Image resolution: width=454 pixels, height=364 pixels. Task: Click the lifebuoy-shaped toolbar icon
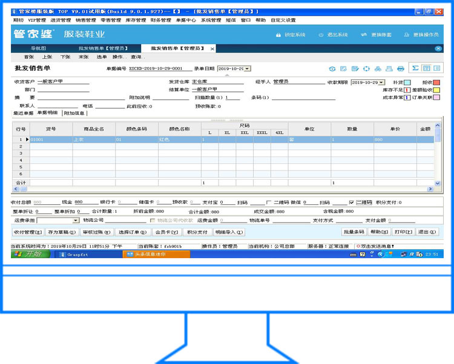(x=366, y=69)
